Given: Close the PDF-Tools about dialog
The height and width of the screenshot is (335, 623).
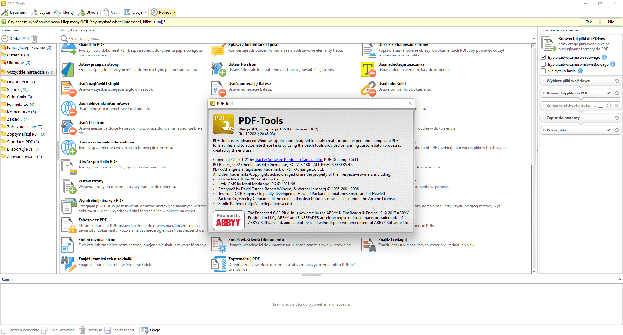Looking at the screenshot, I should [410, 103].
